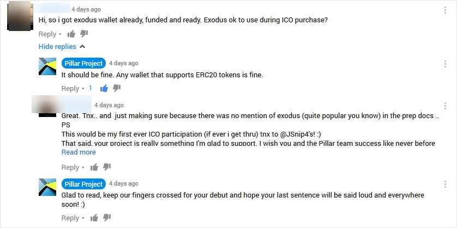Collapse thread with Hide replies
Viewport: 457px width, 228px height.
click(x=62, y=47)
